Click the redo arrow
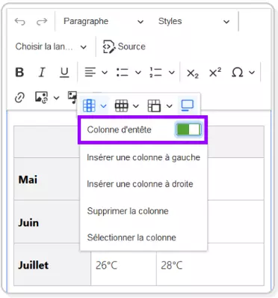This screenshot has width=278, height=298. coord(42,22)
